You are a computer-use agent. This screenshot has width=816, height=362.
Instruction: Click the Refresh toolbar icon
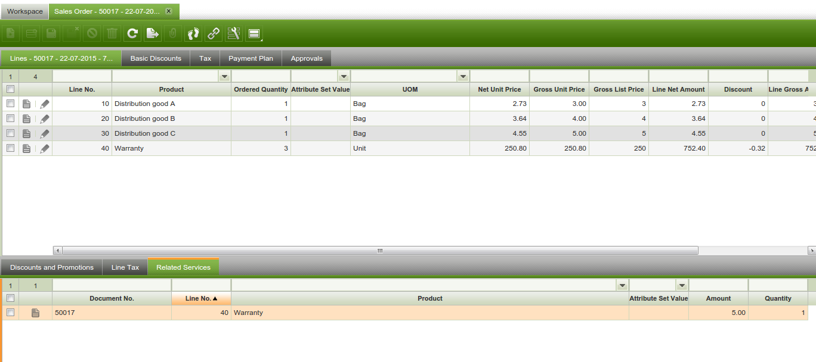pyautogui.click(x=132, y=34)
